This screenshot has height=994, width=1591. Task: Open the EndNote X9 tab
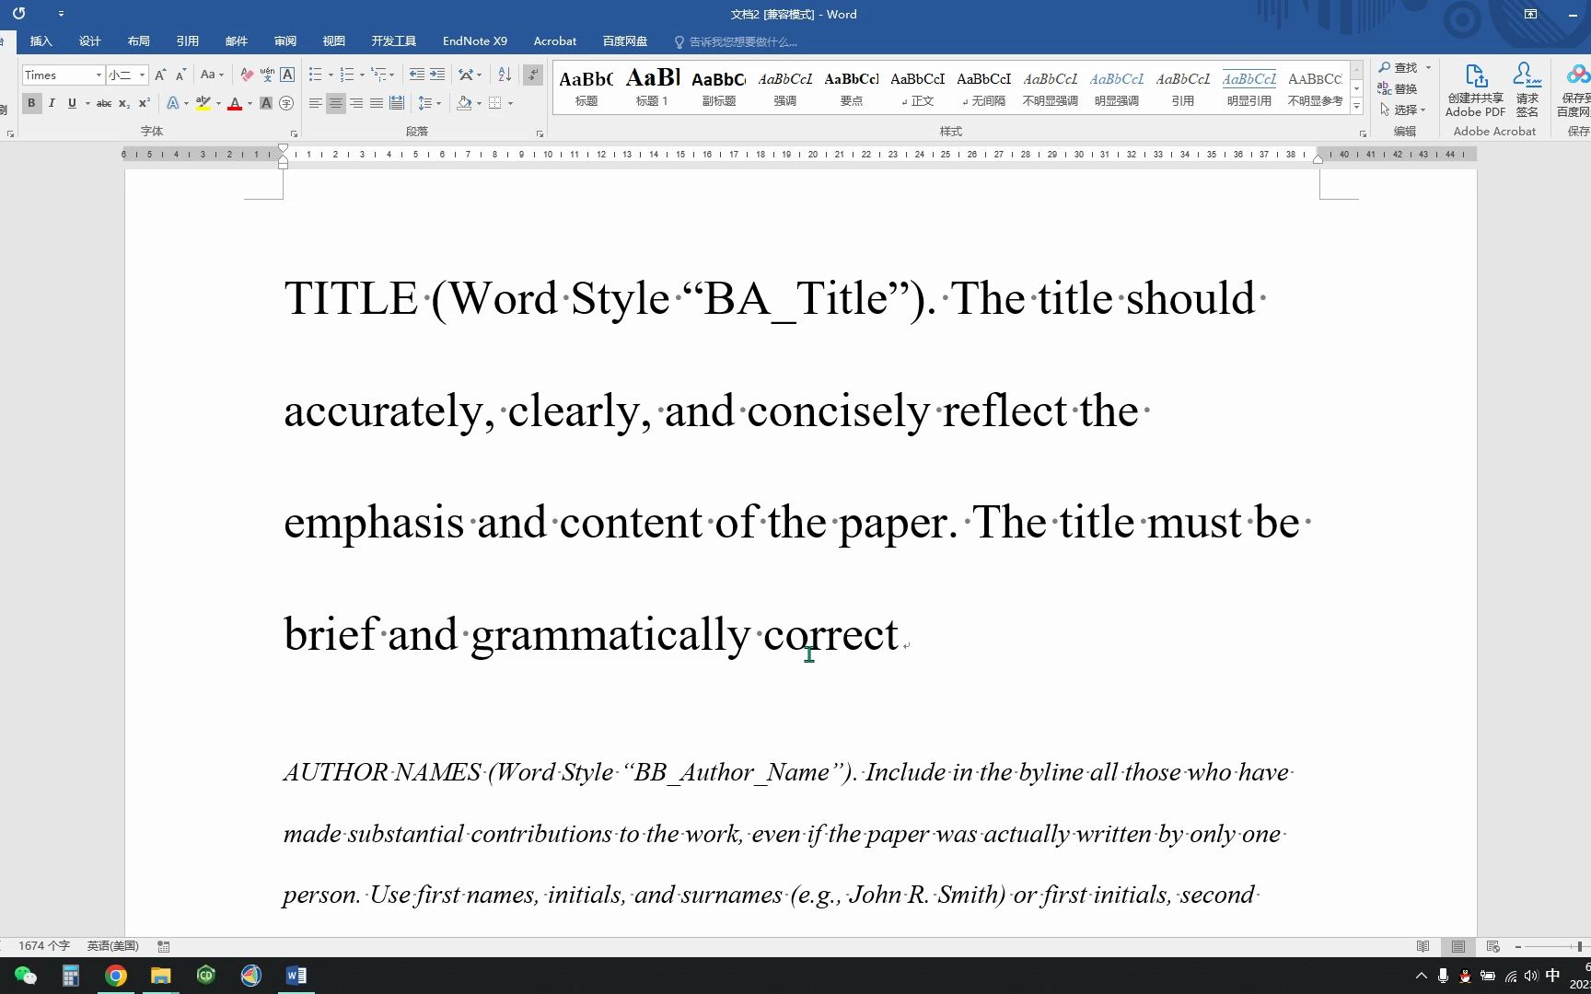pos(475,40)
